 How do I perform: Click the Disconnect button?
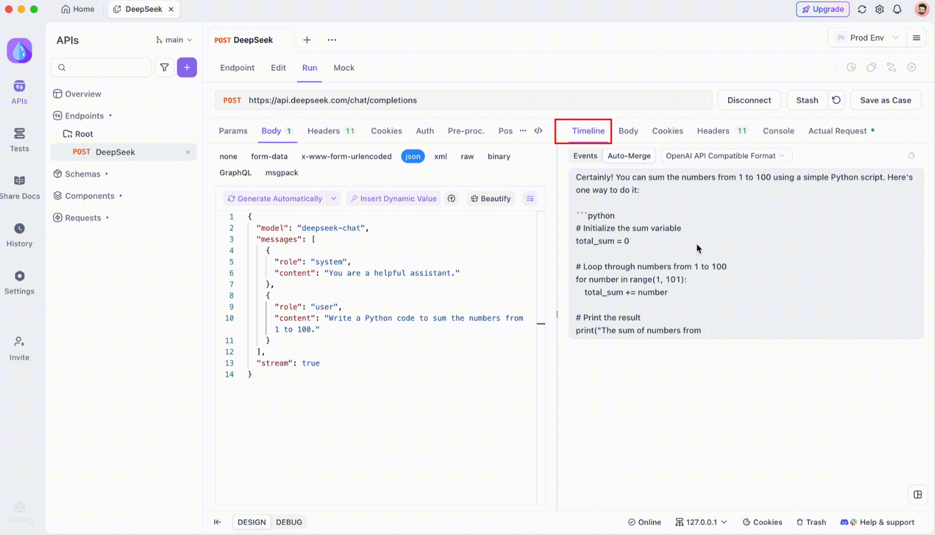pos(749,100)
